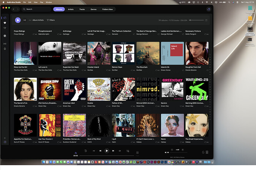Image resolution: width=256 pixels, height=170 pixels.
Task: Click the Saviors album title
Action: click(x=164, y=103)
